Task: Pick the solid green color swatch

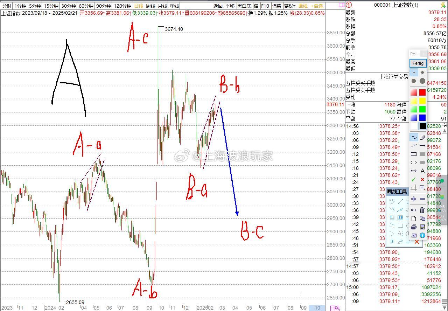Action: tap(422, 109)
